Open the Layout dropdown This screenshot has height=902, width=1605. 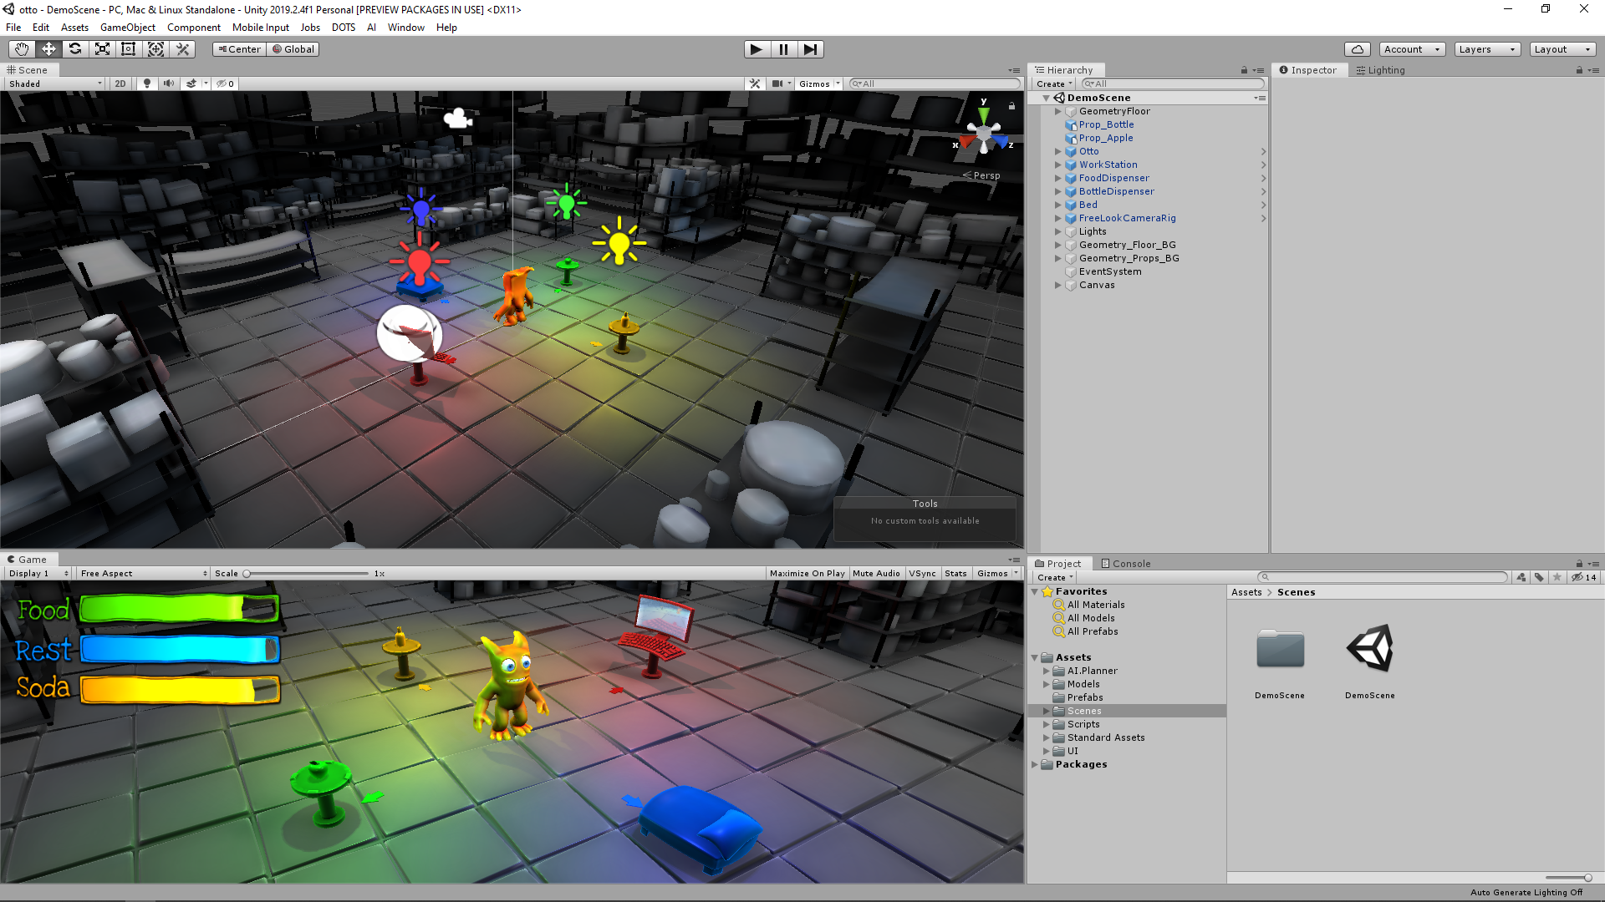click(1562, 49)
